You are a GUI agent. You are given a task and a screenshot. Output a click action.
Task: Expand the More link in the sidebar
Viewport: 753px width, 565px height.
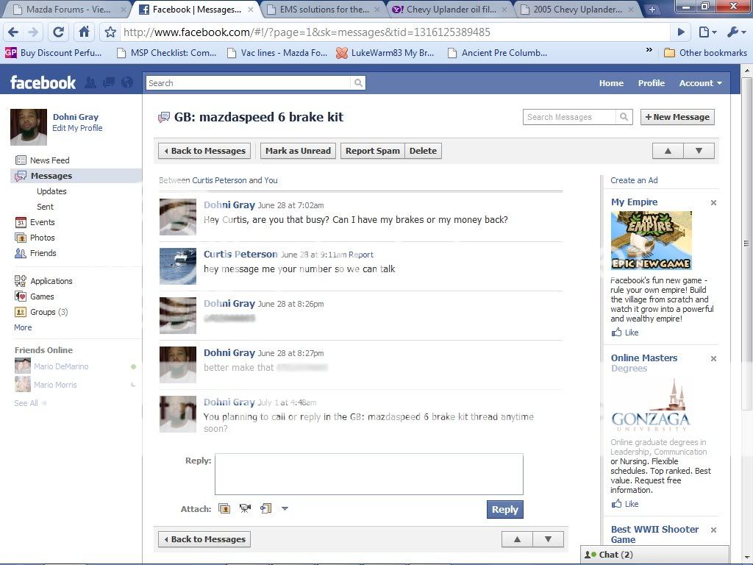[x=23, y=327]
